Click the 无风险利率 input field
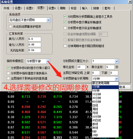This screenshot has height=139, width=133. (34, 50)
